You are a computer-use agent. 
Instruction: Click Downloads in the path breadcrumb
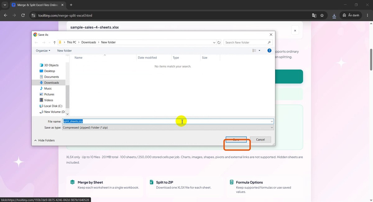(x=89, y=42)
